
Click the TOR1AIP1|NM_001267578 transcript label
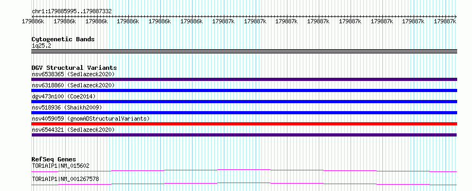65,179
